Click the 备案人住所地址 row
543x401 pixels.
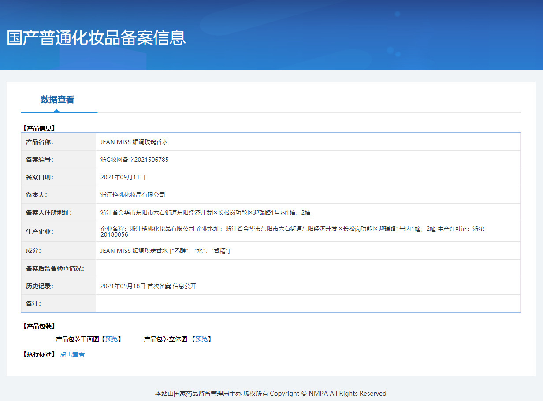coord(205,212)
